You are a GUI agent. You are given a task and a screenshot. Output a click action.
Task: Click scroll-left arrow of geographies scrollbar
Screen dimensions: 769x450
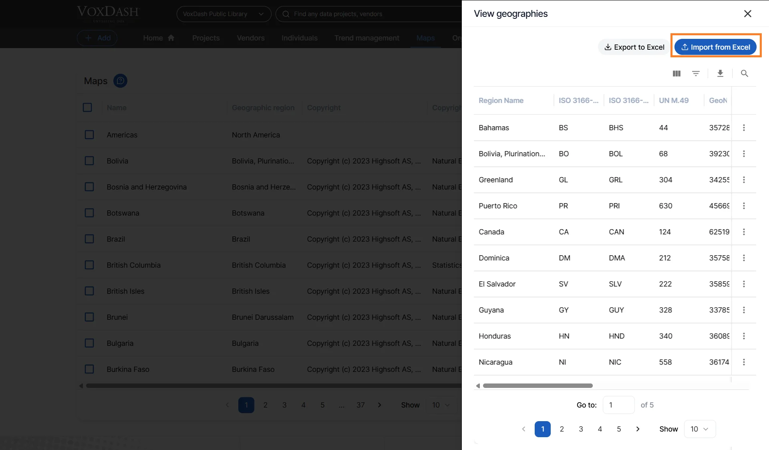pyautogui.click(x=478, y=385)
